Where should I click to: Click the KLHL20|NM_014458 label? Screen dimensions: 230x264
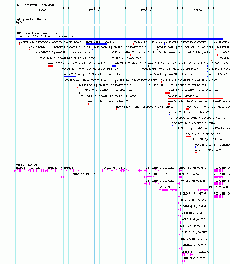click(114, 168)
